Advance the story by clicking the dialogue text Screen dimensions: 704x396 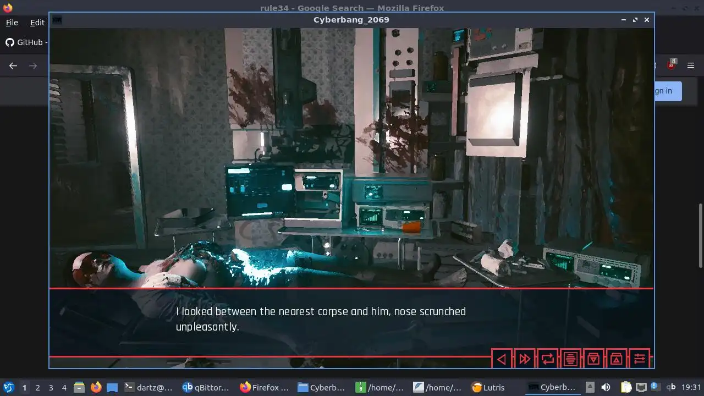321,319
